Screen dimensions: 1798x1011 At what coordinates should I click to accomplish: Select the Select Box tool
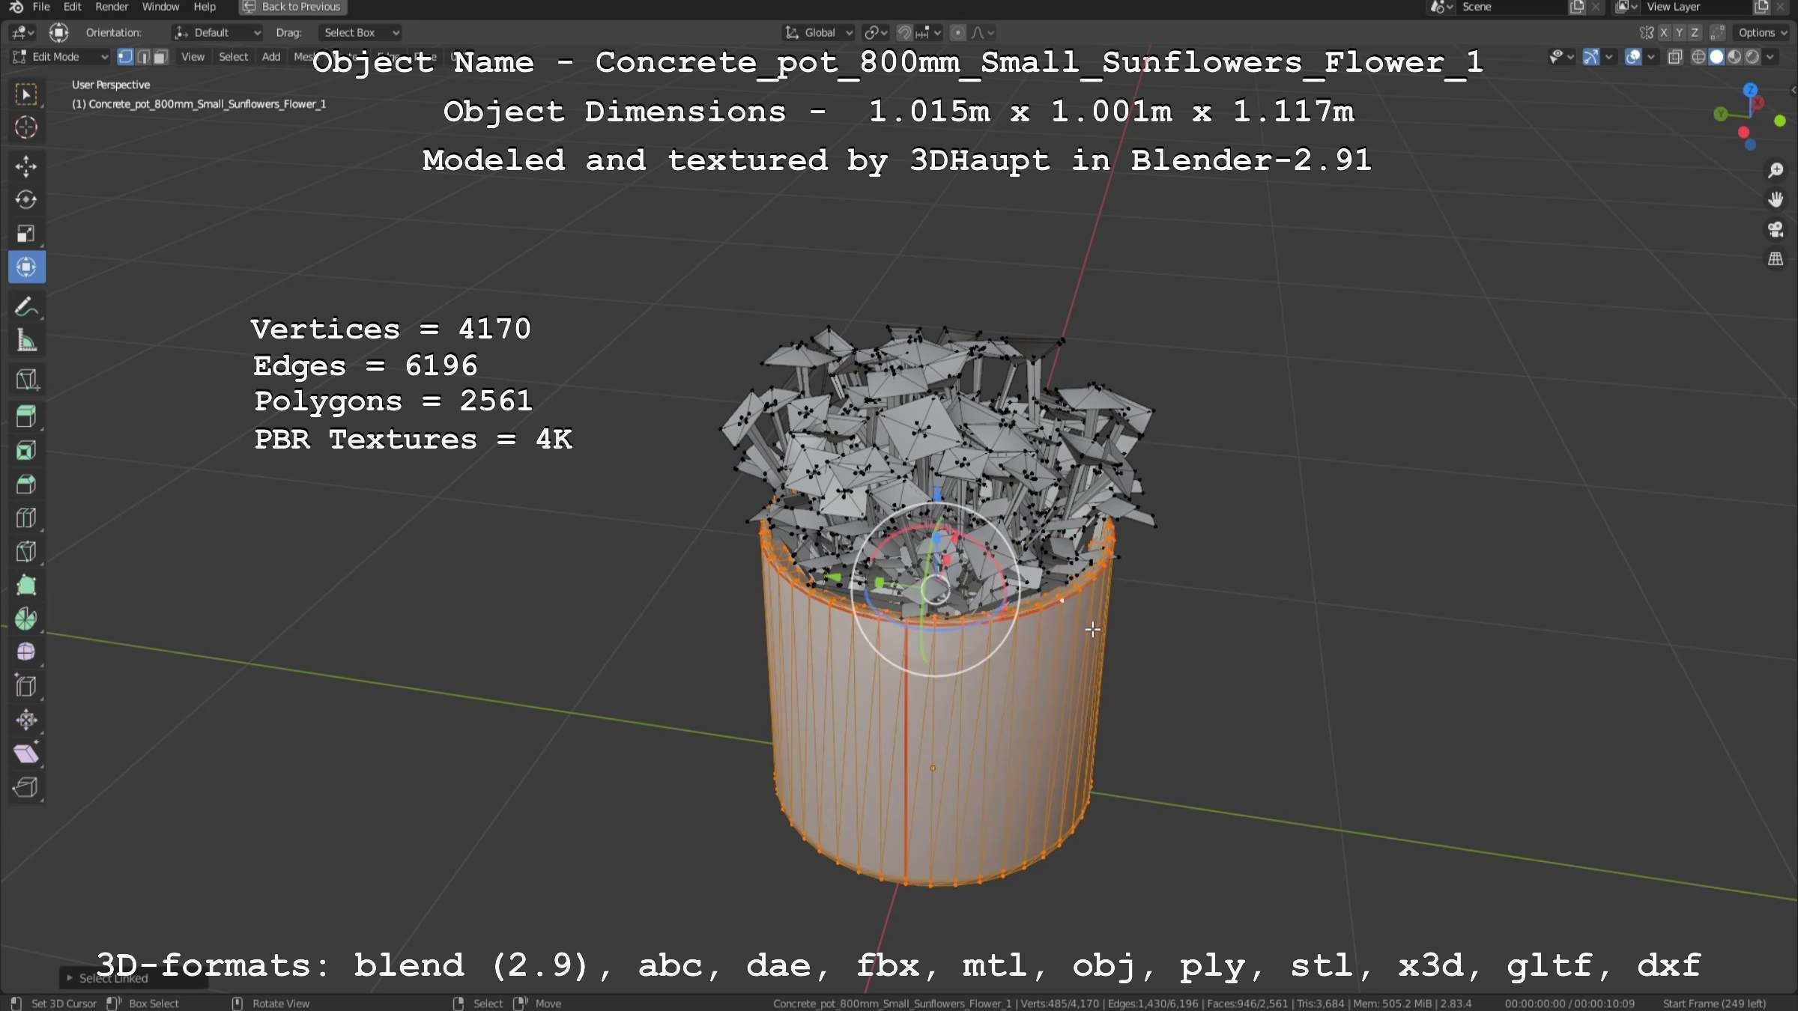click(26, 94)
